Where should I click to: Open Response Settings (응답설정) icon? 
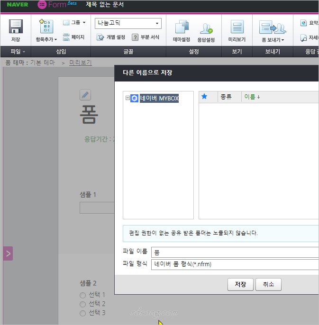206,27
